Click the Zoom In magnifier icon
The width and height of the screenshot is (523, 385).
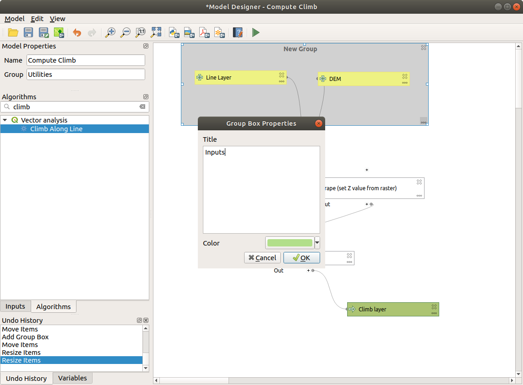110,32
